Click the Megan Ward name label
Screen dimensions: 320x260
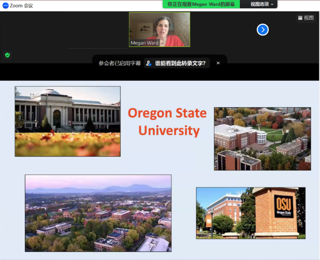(144, 43)
